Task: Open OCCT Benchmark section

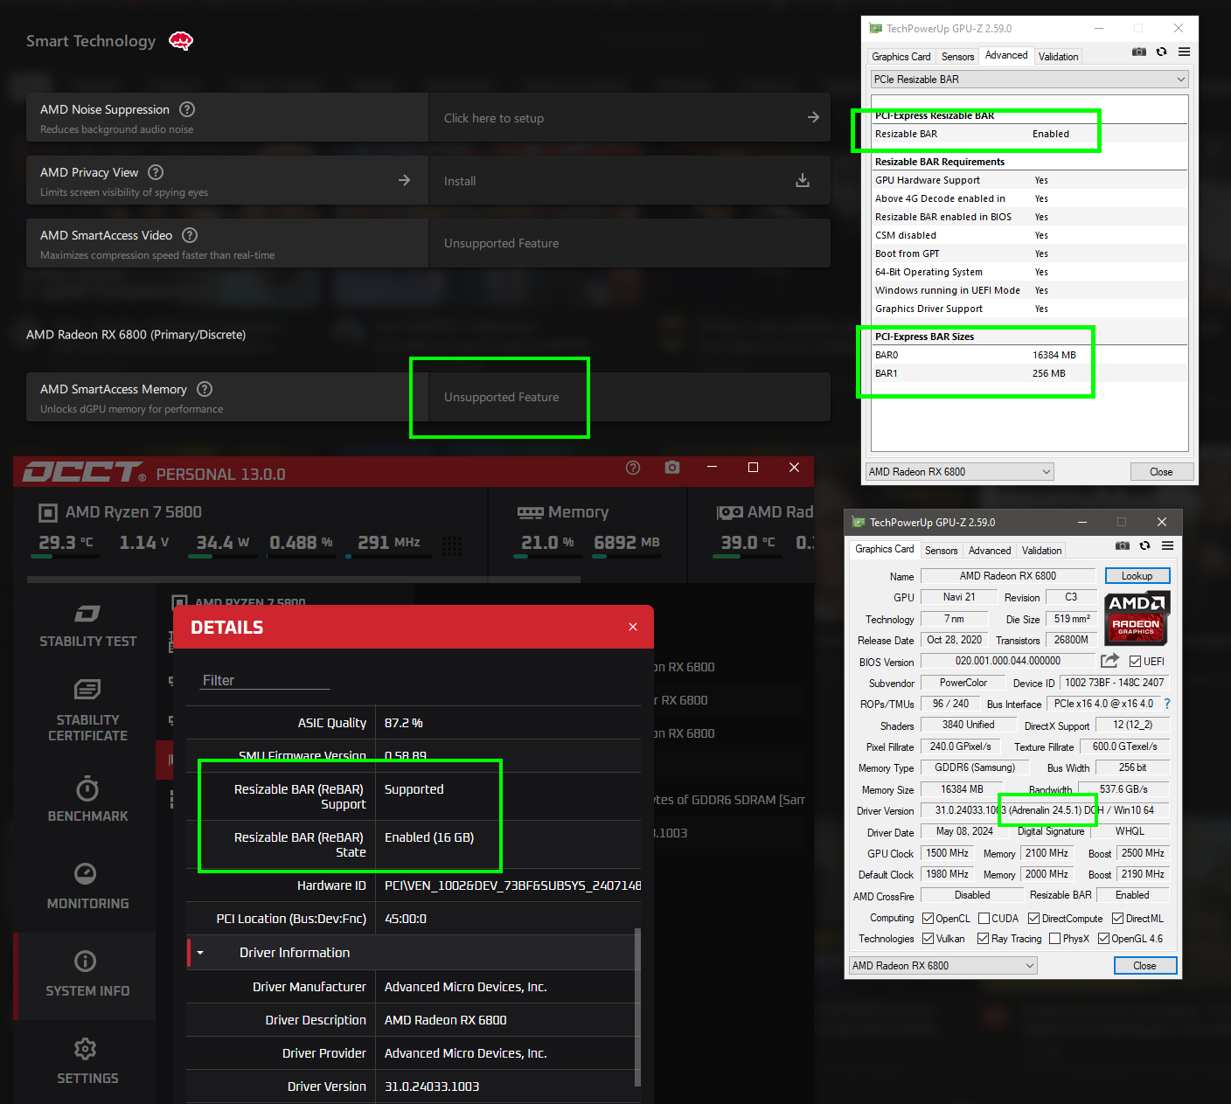Action: (x=87, y=799)
